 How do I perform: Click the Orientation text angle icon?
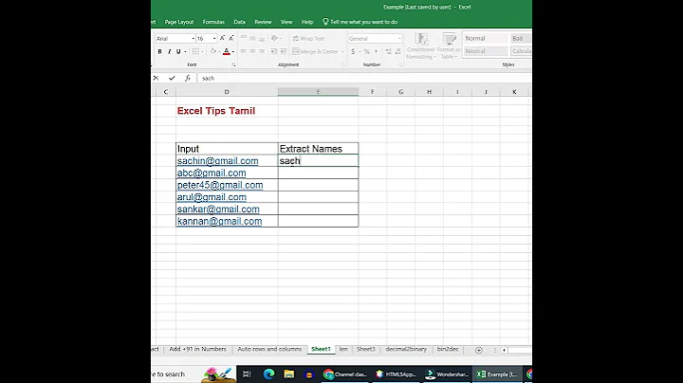[x=274, y=38]
